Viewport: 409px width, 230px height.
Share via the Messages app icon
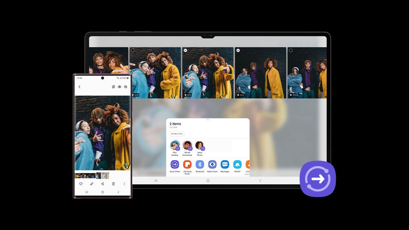tap(225, 165)
